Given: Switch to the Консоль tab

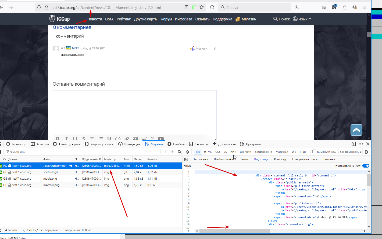Looking at the screenshot, I should pos(40,144).
